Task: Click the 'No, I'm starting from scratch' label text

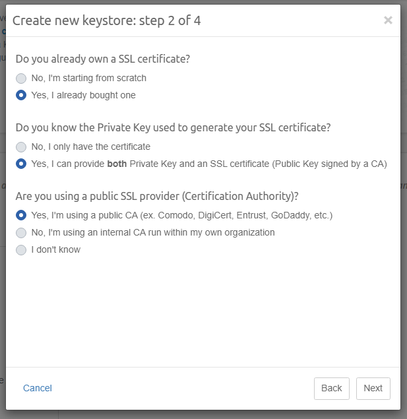Action: [x=88, y=78]
